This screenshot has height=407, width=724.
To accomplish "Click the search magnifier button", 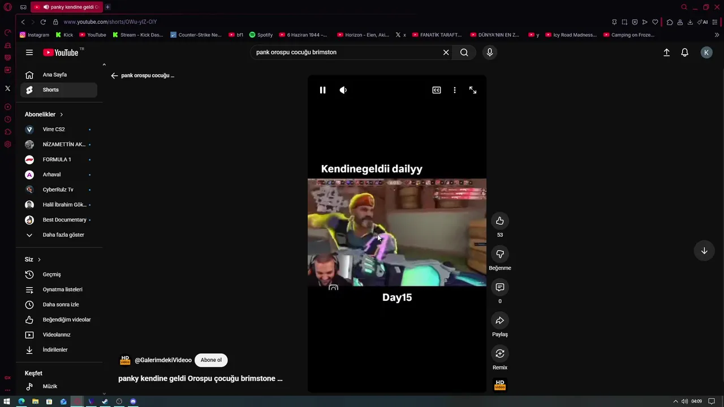I will (464, 53).
